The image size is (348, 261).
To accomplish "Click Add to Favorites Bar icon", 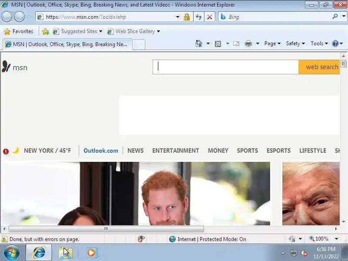I will click(x=46, y=31).
